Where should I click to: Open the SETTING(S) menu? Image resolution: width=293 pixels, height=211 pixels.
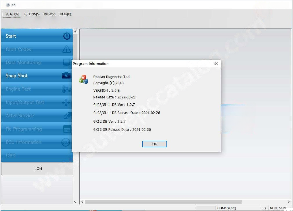[31, 14]
